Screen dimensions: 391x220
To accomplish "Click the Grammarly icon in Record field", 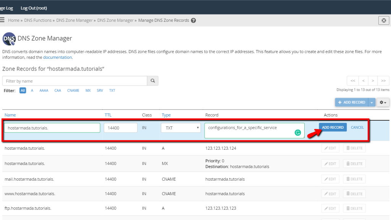I will pos(298,133).
